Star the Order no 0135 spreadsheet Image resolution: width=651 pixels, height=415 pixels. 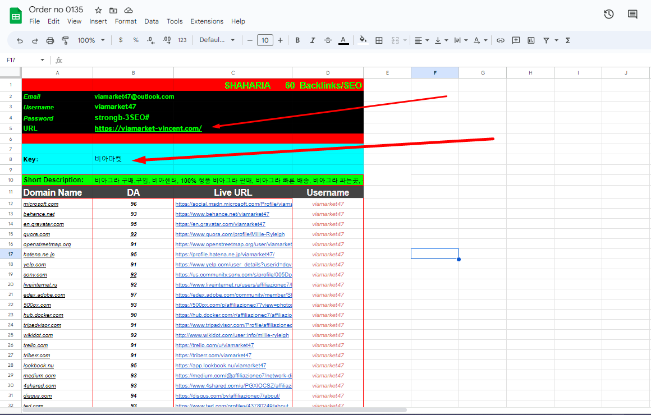point(98,10)
